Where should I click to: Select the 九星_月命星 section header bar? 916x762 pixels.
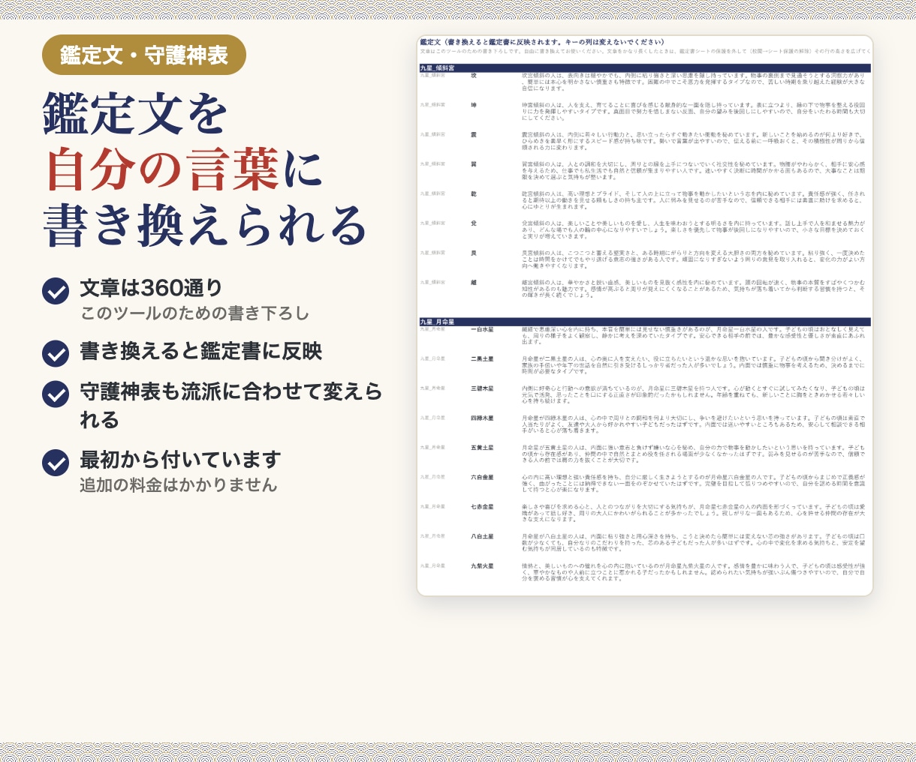tap(645, 322)
